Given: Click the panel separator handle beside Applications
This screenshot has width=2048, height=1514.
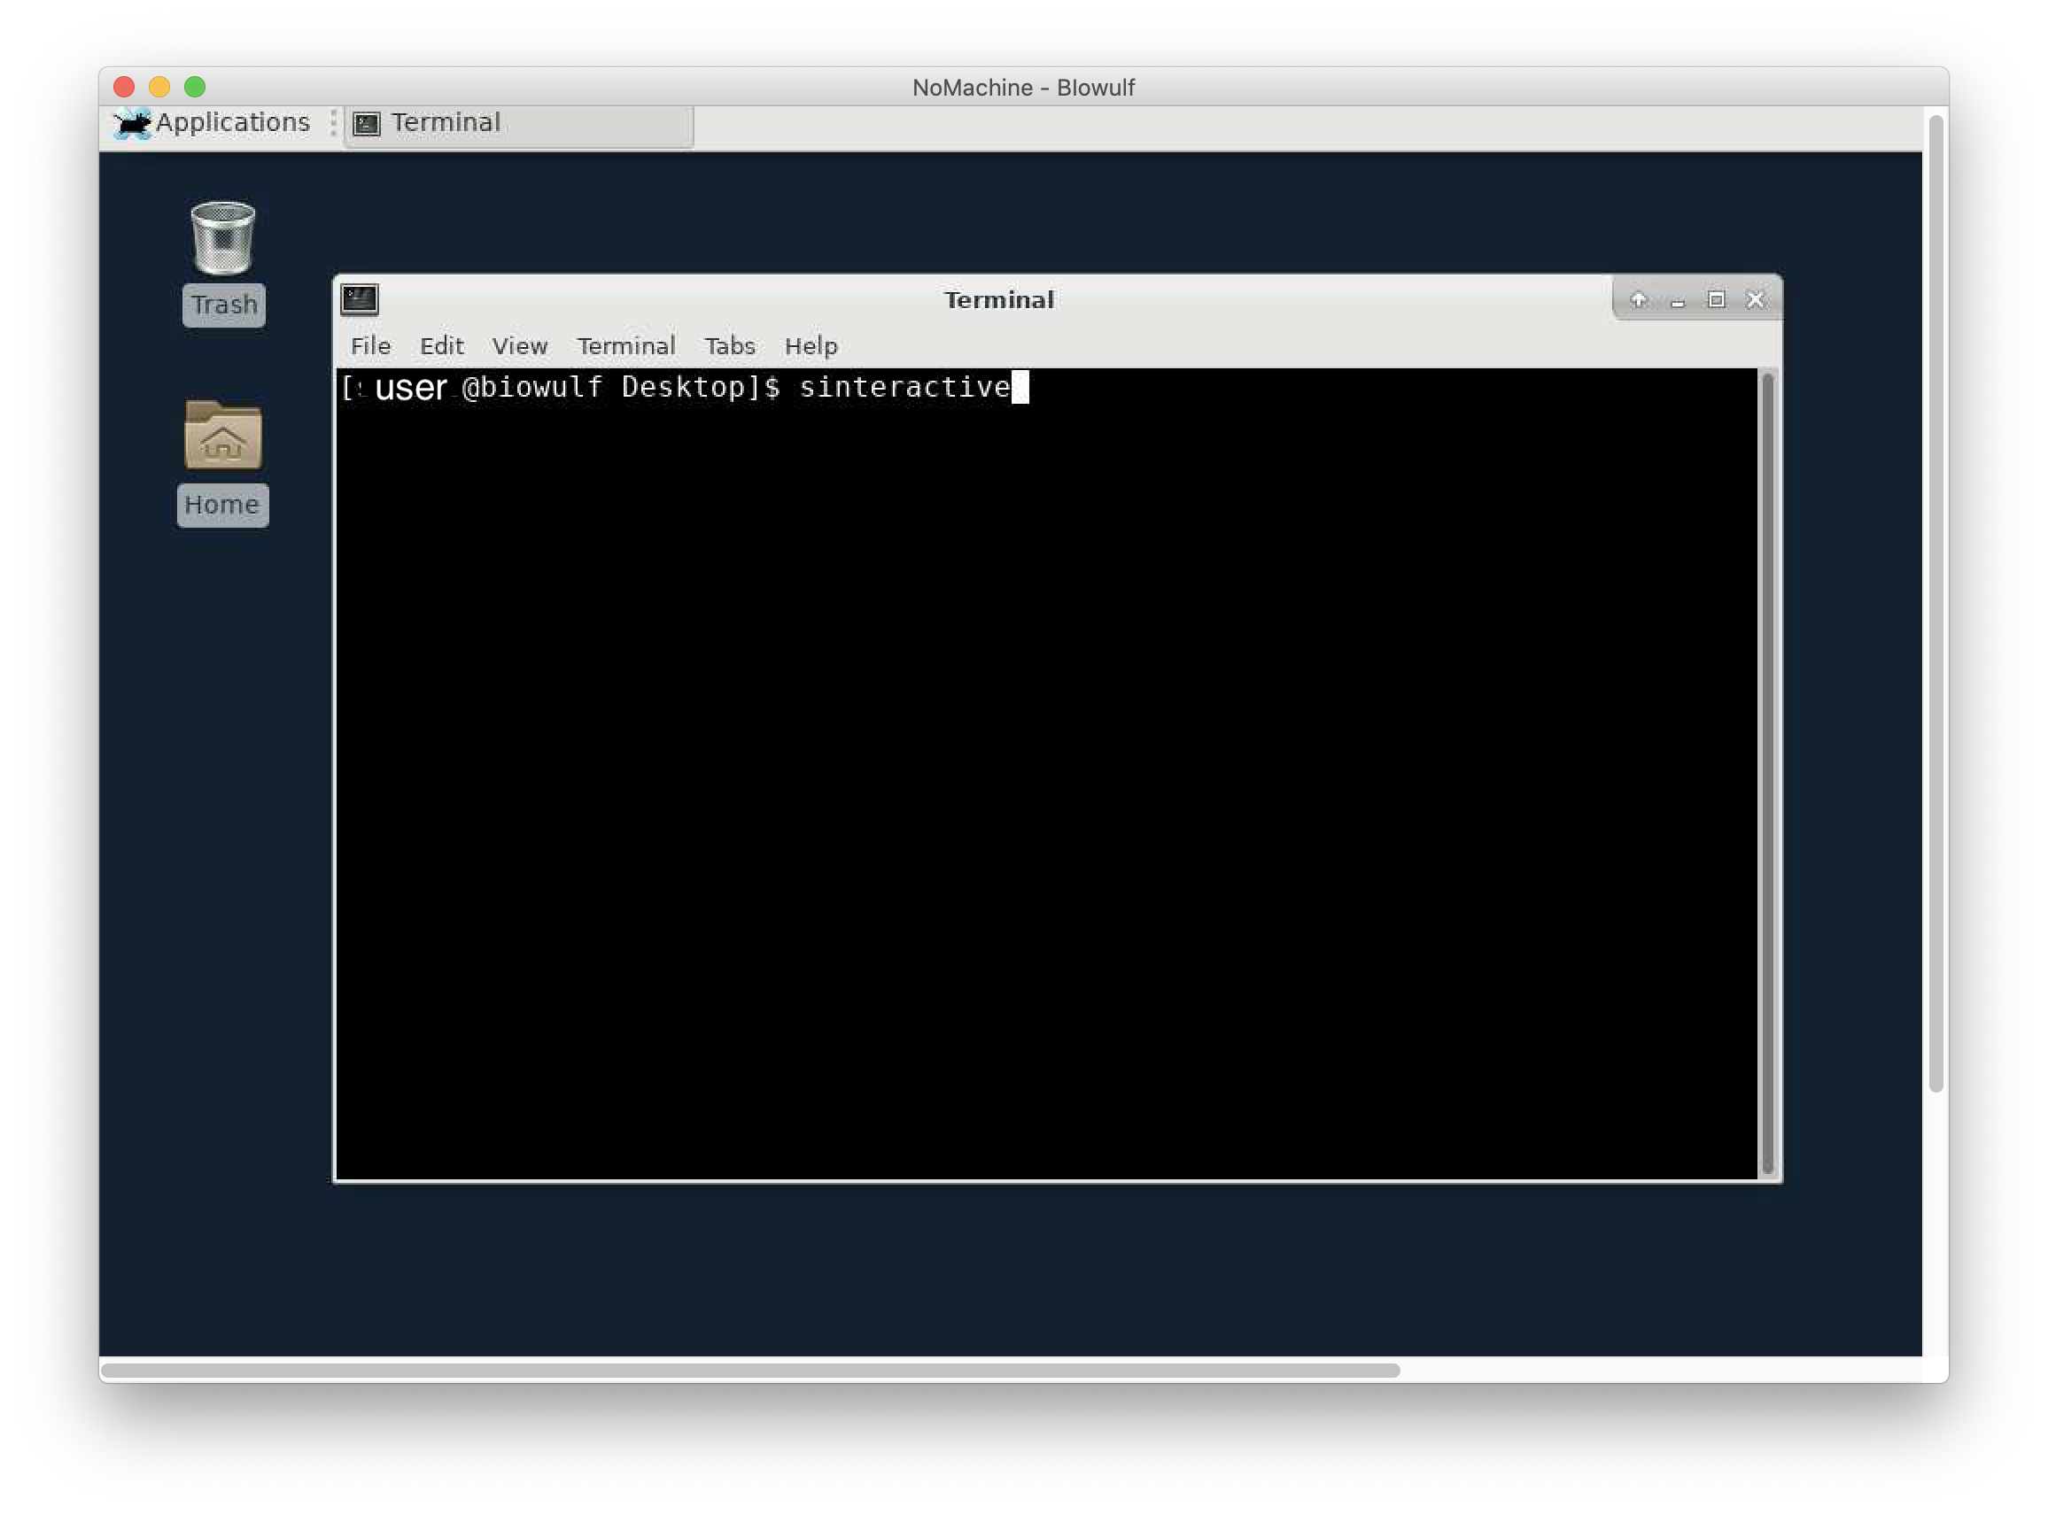Looking at the screenshot, I should pos(333,123).
